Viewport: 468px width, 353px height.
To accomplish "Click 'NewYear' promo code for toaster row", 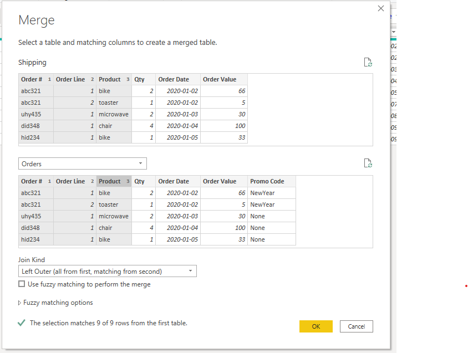I will click(x=272, y=204).
